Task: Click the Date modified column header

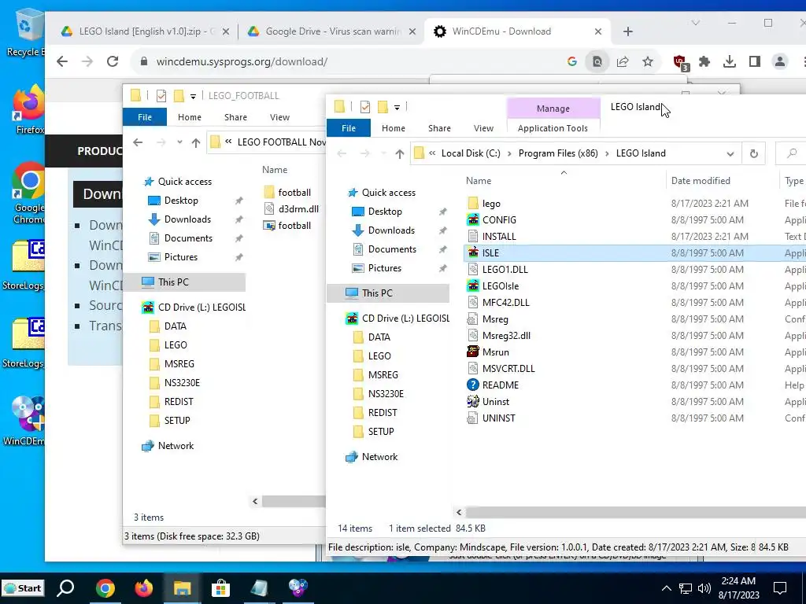Action: (701, 181)
